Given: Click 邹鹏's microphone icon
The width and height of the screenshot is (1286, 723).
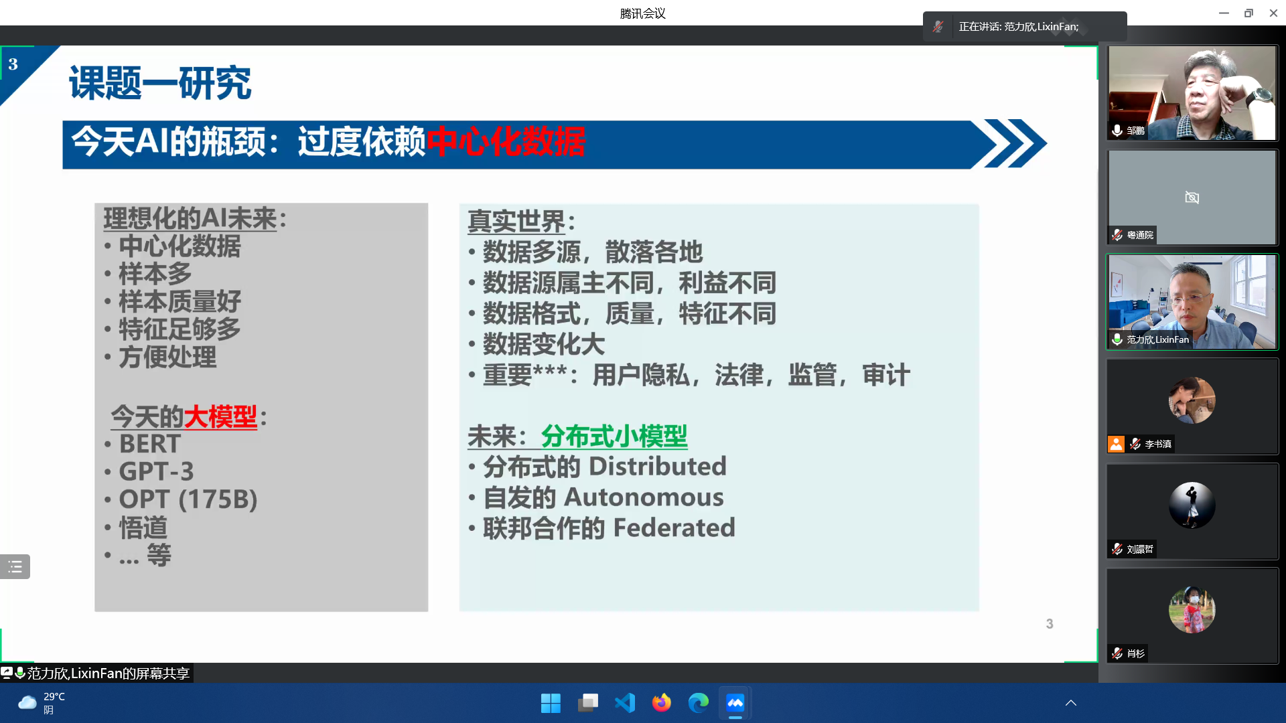Looking at the screenshot, I should (1117, 131).
